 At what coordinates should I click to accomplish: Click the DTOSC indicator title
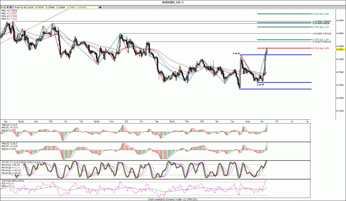[x=22, y=162]
